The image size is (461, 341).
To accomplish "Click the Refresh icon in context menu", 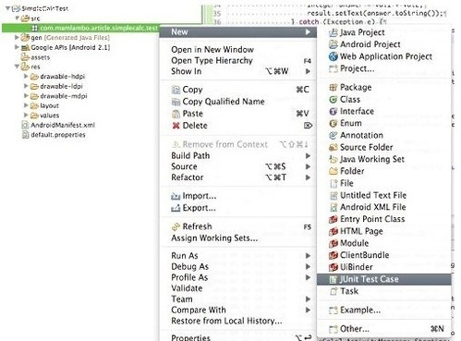I will click(x=176, y=226).
